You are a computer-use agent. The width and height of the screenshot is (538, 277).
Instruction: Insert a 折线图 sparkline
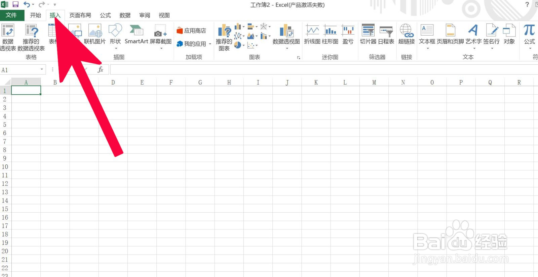pos(312,35)
